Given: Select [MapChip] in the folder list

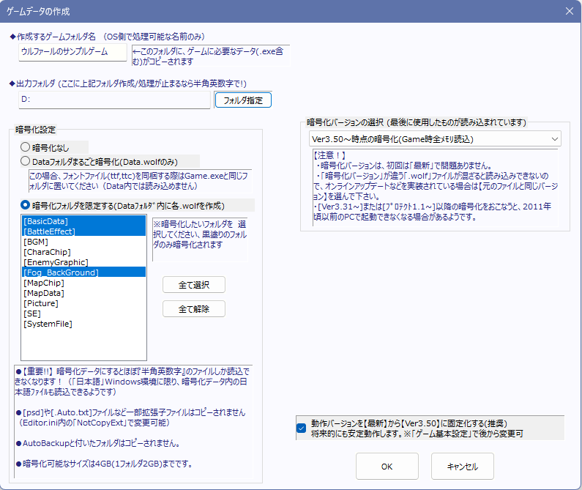Looking at the screenshot, I should pos(84,283).
